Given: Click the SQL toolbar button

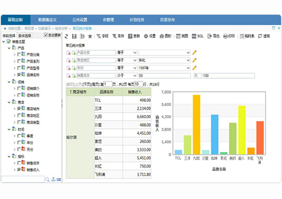Looking at the screenshot, I should pyautogui.click(x=198, y=36).
